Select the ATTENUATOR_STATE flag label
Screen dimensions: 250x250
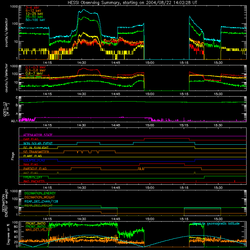coord(38,135)
